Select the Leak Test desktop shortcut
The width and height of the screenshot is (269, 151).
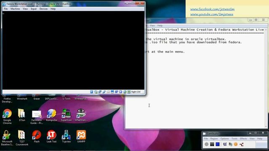coord(51,136)
